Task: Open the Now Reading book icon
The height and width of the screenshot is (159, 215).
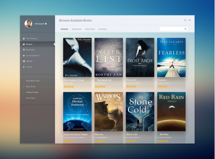Action: click(x=24, y=38)
